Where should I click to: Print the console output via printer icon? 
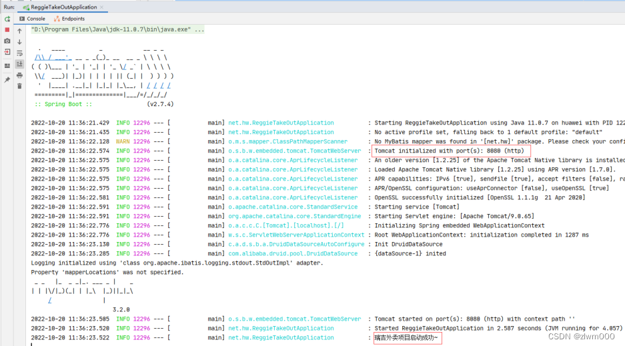[19, 75]
